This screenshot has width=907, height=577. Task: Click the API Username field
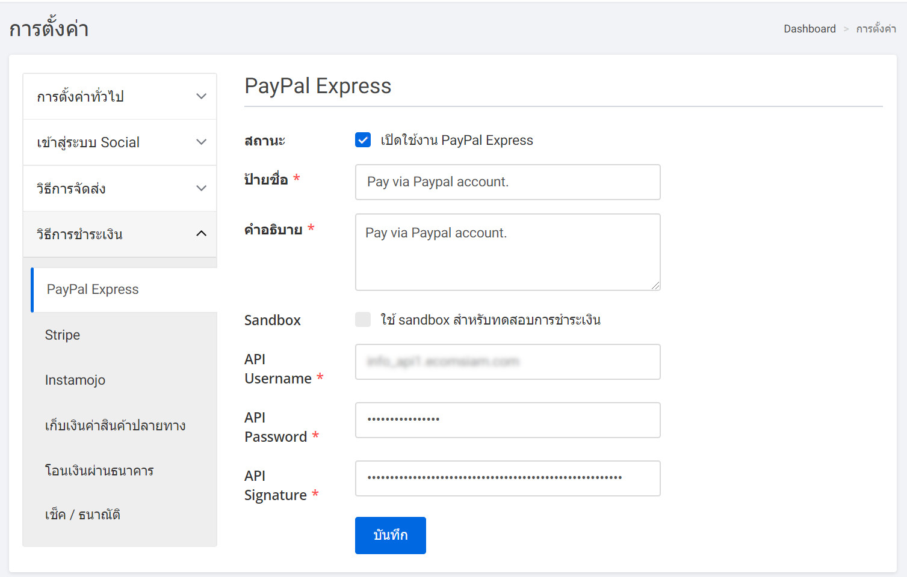click(x=508, y=362)
